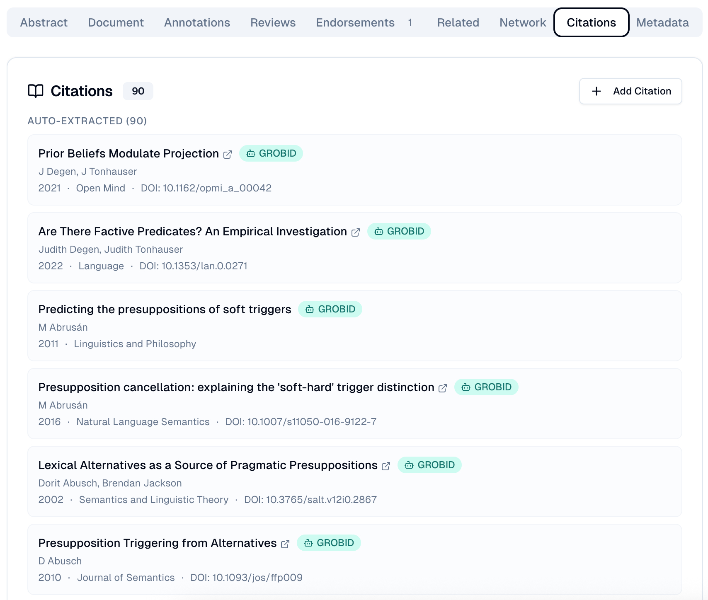Open the Endorsements tab
The width and height of the screenshot is (708, 600).
tap(355, 22)
